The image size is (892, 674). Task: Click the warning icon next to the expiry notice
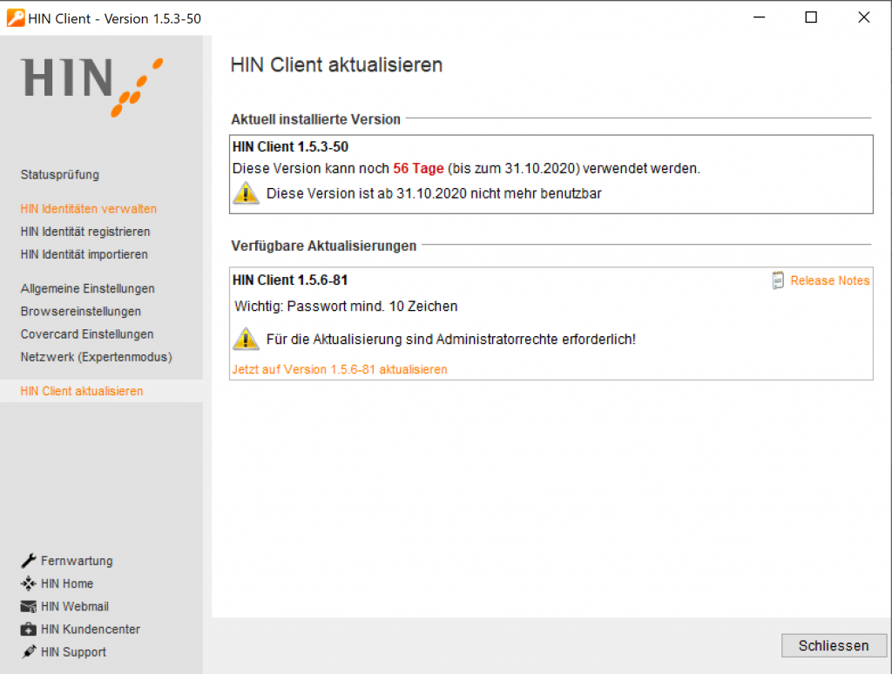tap(246, 193)
